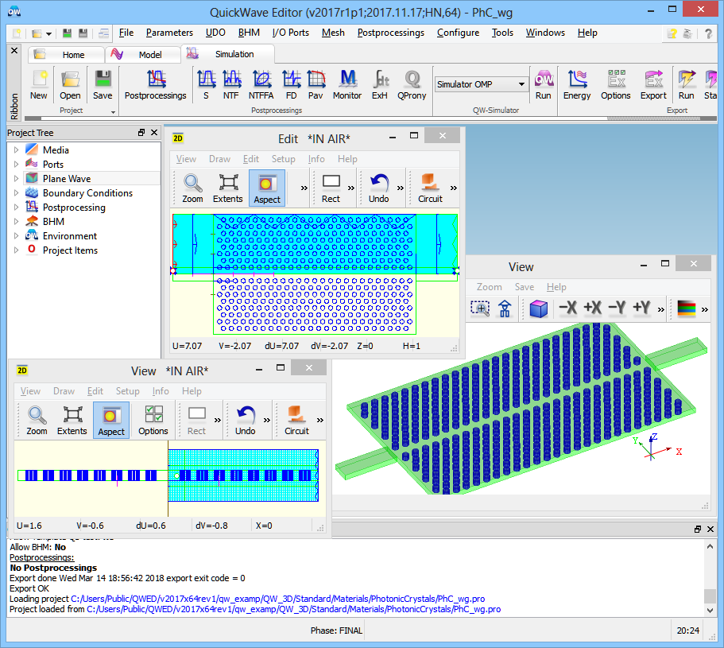Toggle Aspect in the lower View window
Screen dimensions: 724x648
pos(111,420)
